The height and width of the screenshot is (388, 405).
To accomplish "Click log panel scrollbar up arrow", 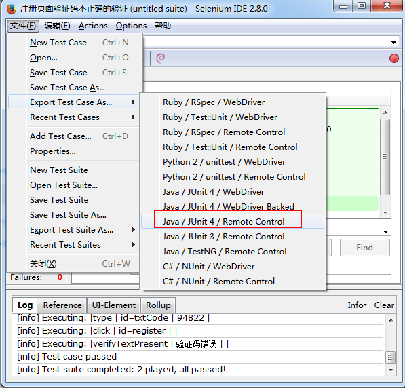I will click(391, 320).
